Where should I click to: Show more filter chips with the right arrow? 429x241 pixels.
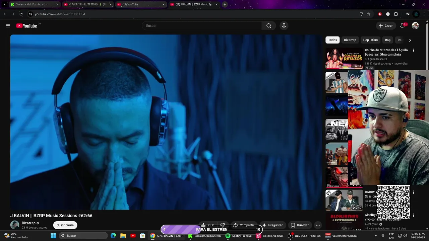coord(410,40)
